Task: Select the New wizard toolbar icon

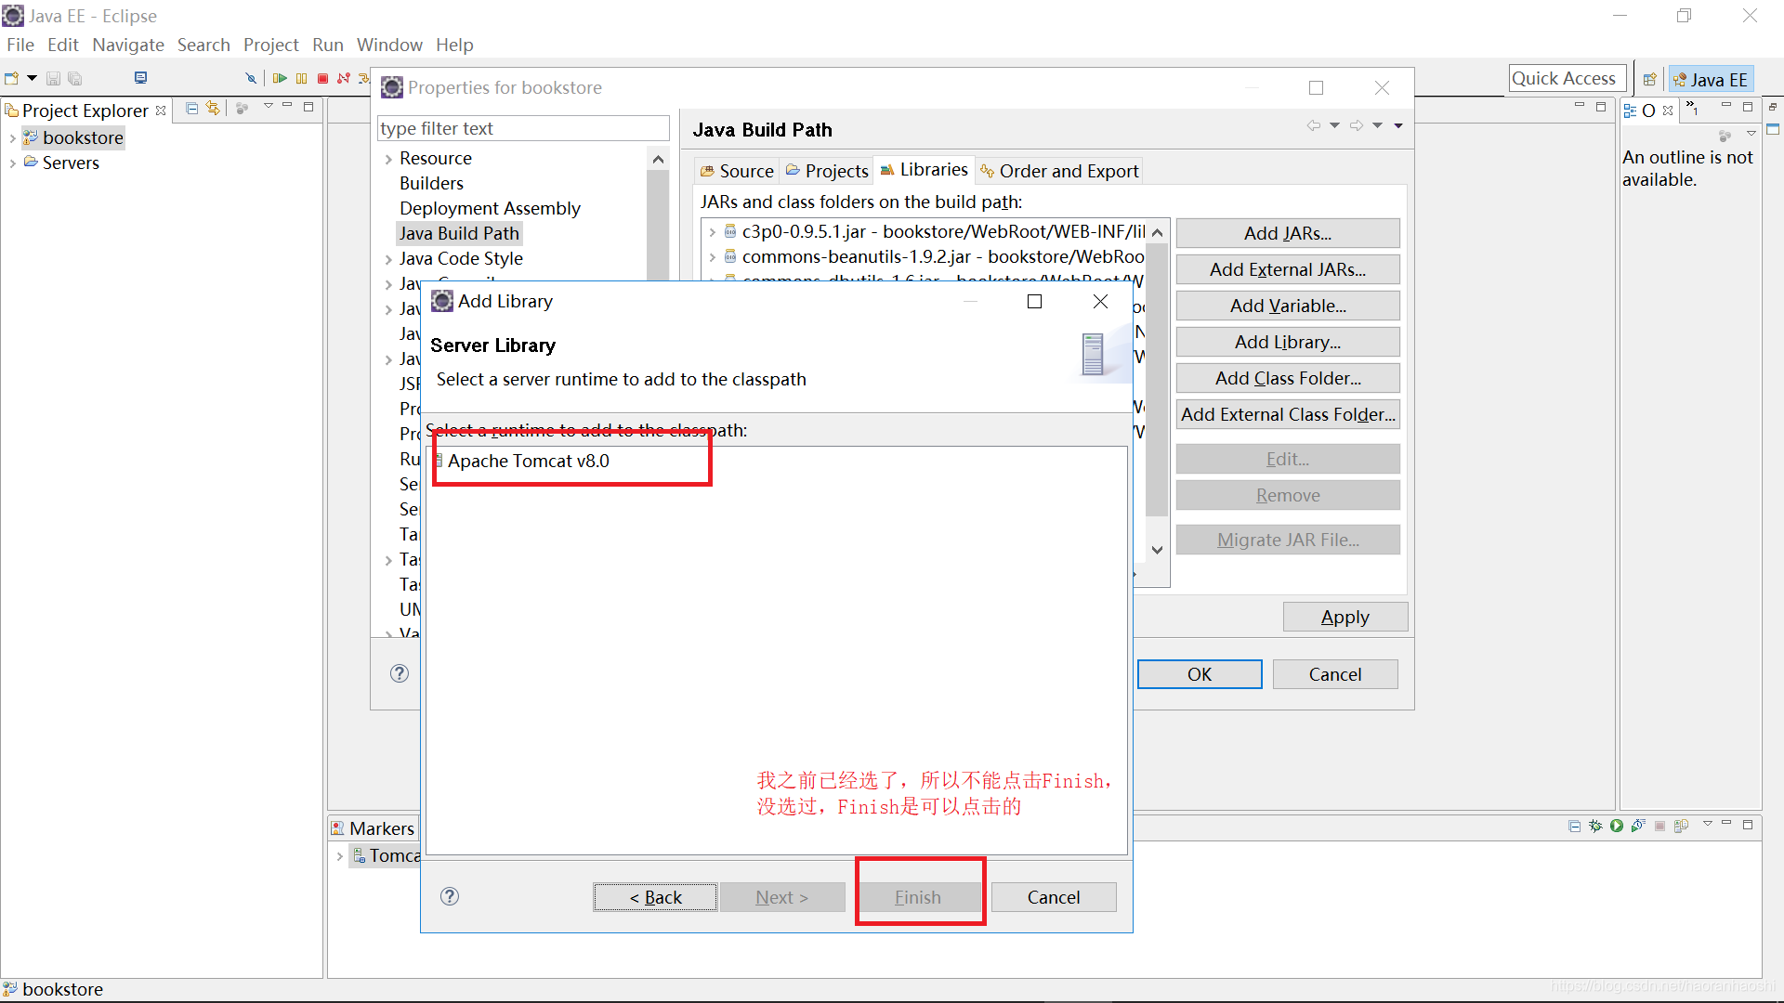Action: tap(12, 78)
